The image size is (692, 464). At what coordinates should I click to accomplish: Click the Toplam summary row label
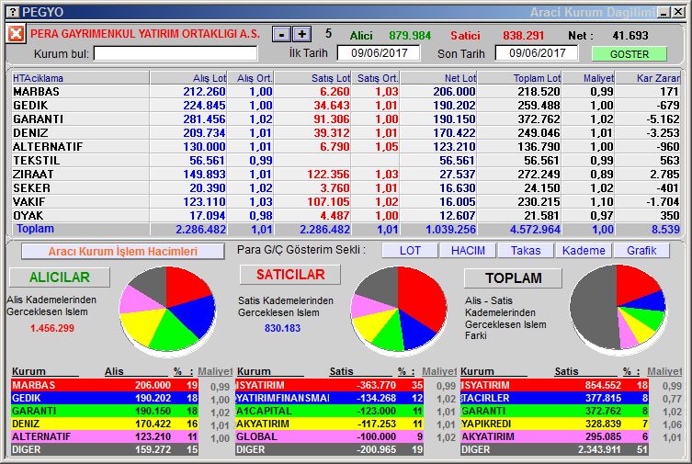[x=35, y=229]
